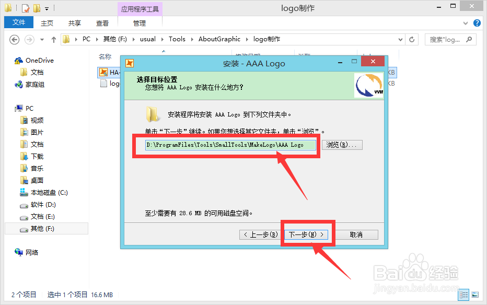The width and height of the screenshot is (487, 305).
Task: Open the 管理 ribbon tab
Action: 140,23
